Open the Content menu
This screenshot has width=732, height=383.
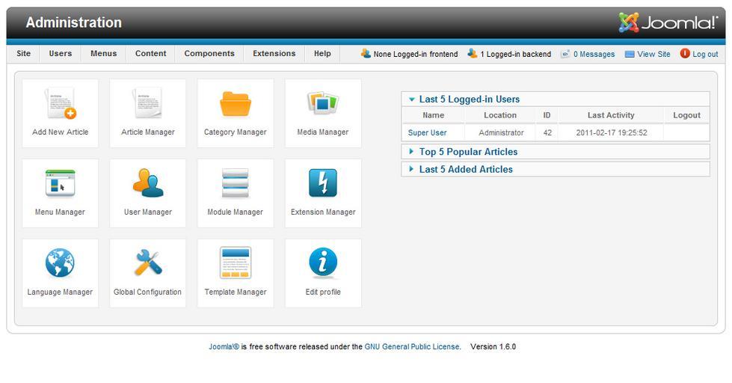(150, 54)
